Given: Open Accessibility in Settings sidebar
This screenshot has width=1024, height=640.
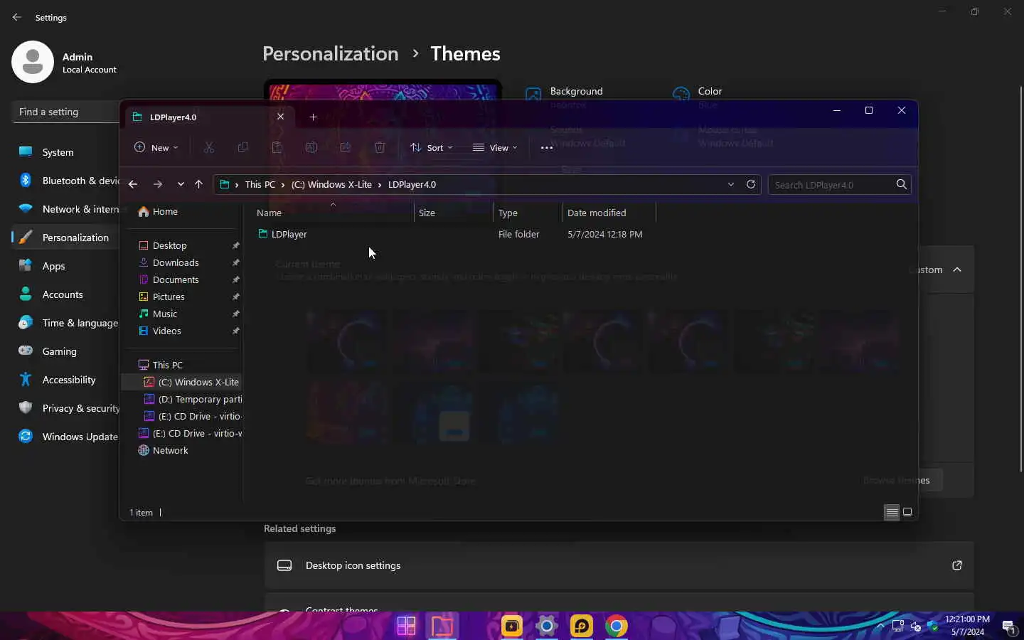Looking at the screenshot, I should coord(65,380).
